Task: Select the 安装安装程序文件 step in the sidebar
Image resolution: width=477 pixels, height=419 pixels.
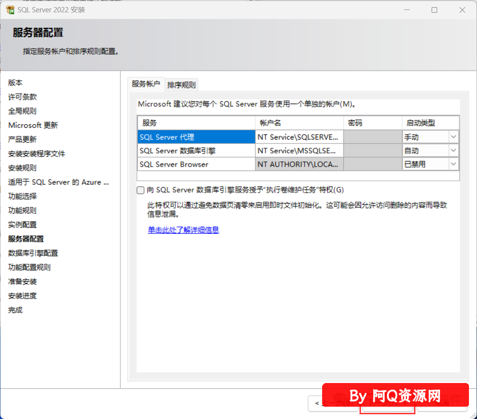Action: tap(36, 154)
